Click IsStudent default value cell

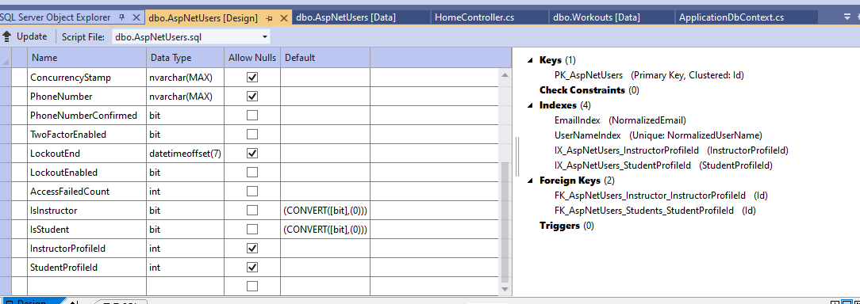point(325,230)
